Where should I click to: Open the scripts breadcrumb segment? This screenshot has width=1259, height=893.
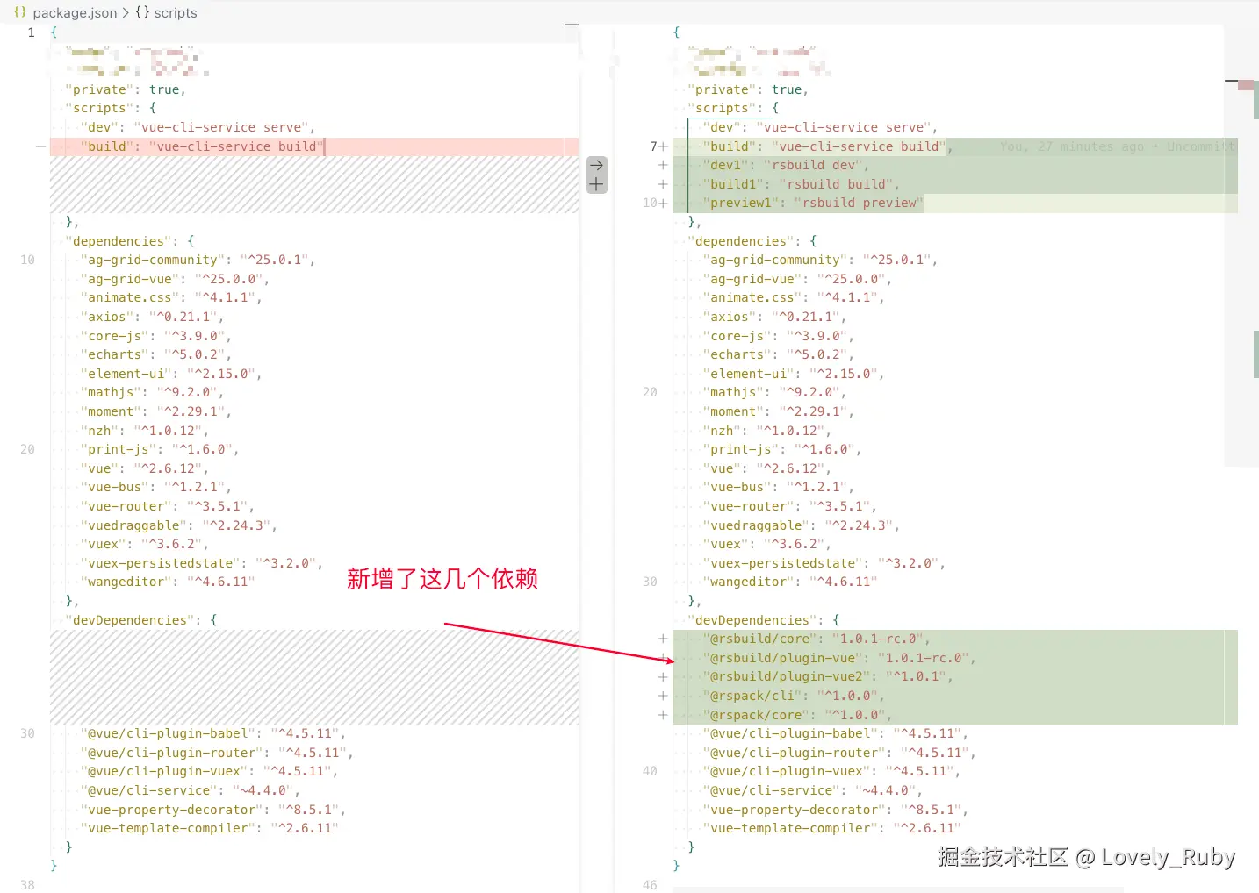coord(176,12)
